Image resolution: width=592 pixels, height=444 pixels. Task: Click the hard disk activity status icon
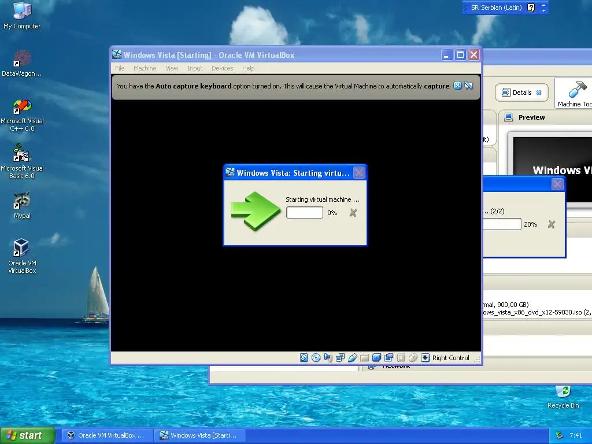click(x=304, y=357)
